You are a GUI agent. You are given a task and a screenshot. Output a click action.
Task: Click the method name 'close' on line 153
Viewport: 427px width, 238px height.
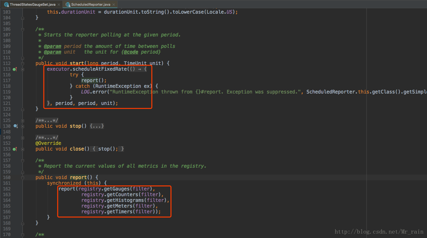77,149
